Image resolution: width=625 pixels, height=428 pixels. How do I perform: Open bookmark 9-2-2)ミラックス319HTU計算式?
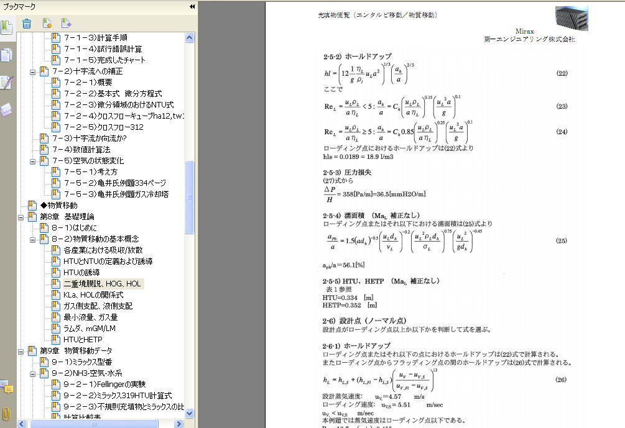click(x=118, y=395)
